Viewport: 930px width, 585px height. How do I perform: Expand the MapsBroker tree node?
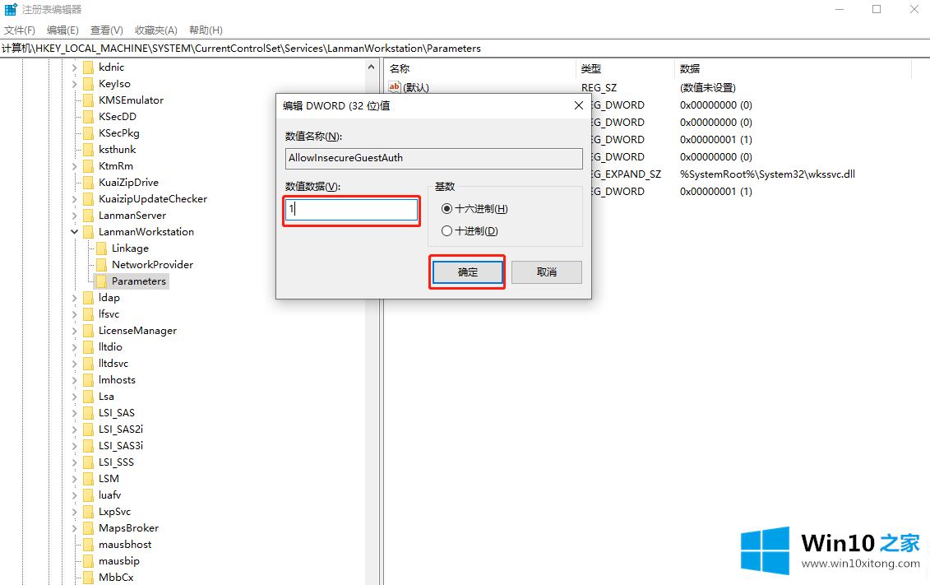click(x=75, y=528)
